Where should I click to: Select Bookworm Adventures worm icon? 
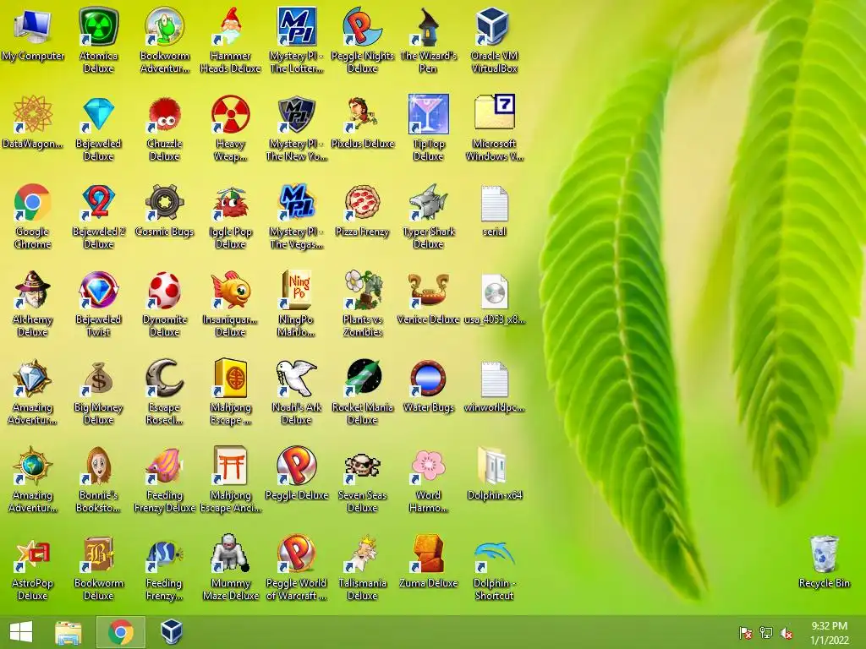click(164, 26)
